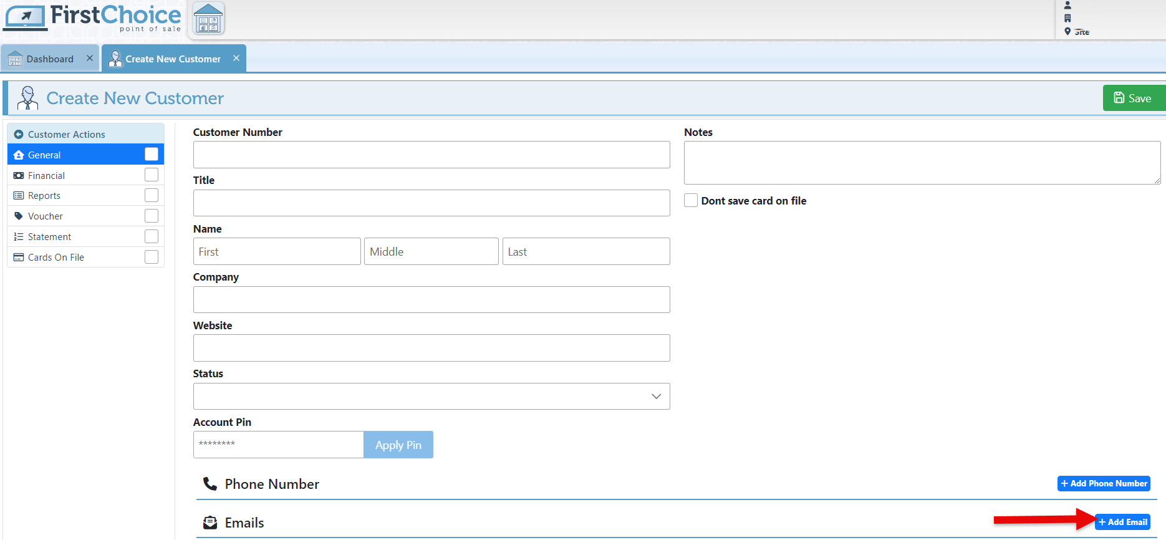This screenshot has height=540, width=1166.
Task: Click the Phone Number handset icon
Action: coord(210,484)
